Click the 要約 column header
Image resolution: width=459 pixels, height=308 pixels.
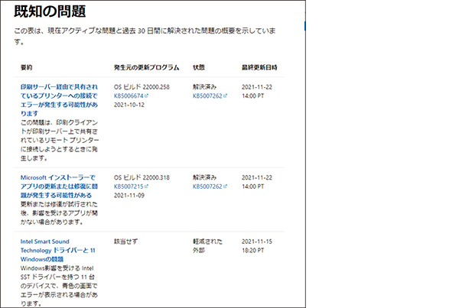pos(27,67)
